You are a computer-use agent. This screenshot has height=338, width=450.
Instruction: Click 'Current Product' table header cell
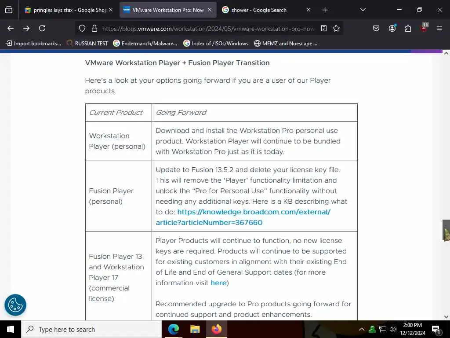[x=119, y=113]
